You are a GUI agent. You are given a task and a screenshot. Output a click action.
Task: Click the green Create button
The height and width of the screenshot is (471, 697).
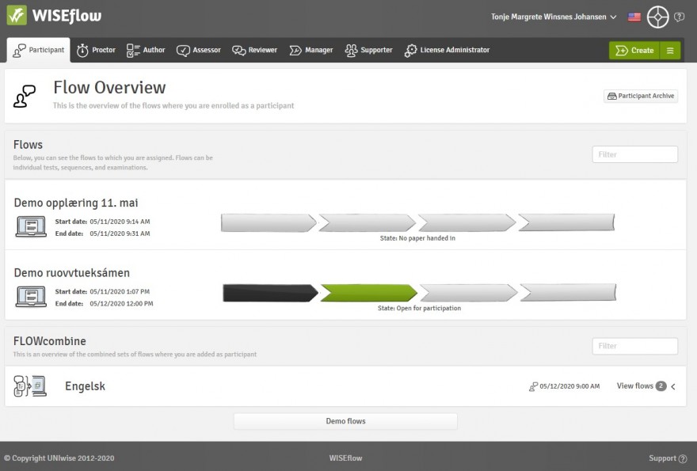click(634, 51)
